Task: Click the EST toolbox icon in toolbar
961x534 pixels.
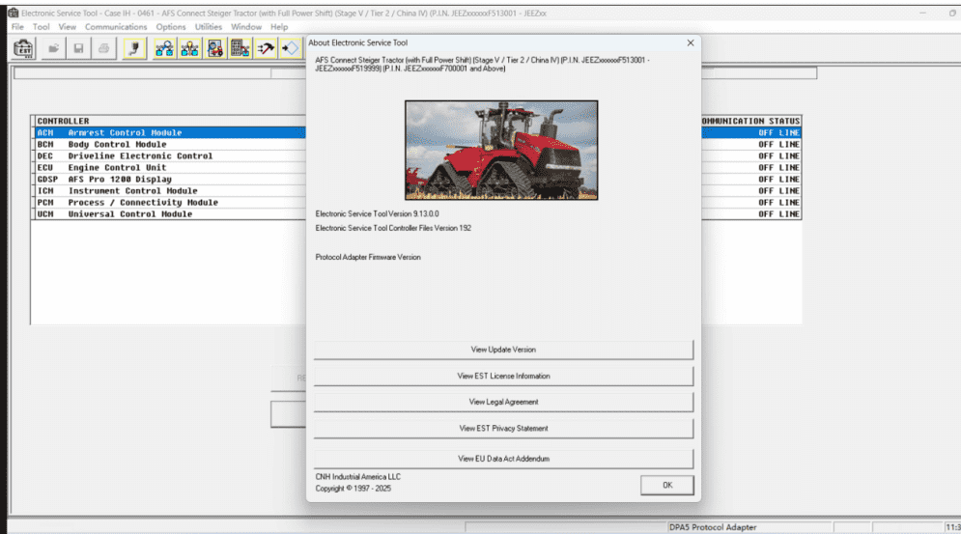Action: 22,48
